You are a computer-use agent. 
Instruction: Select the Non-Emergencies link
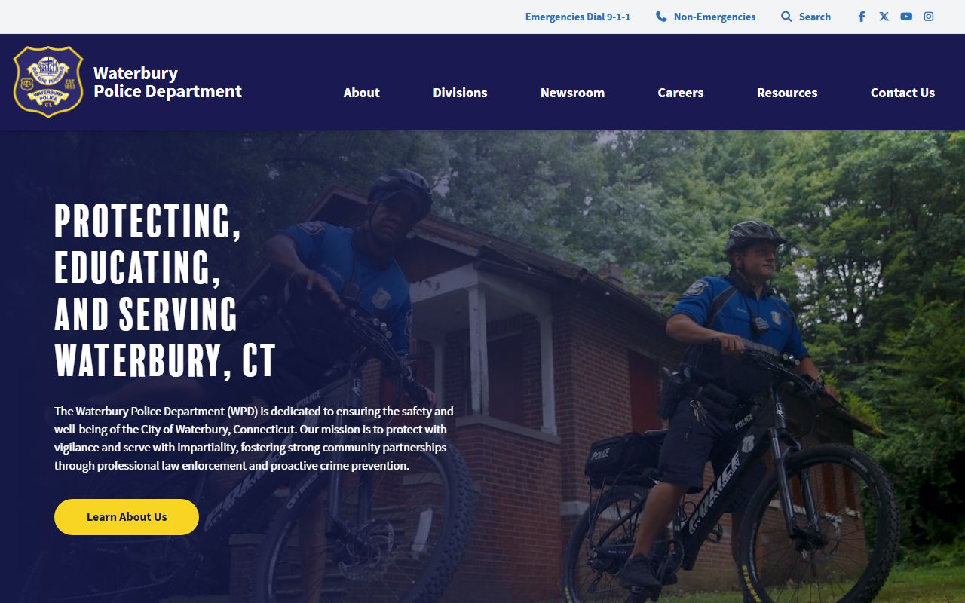[715, 17]
